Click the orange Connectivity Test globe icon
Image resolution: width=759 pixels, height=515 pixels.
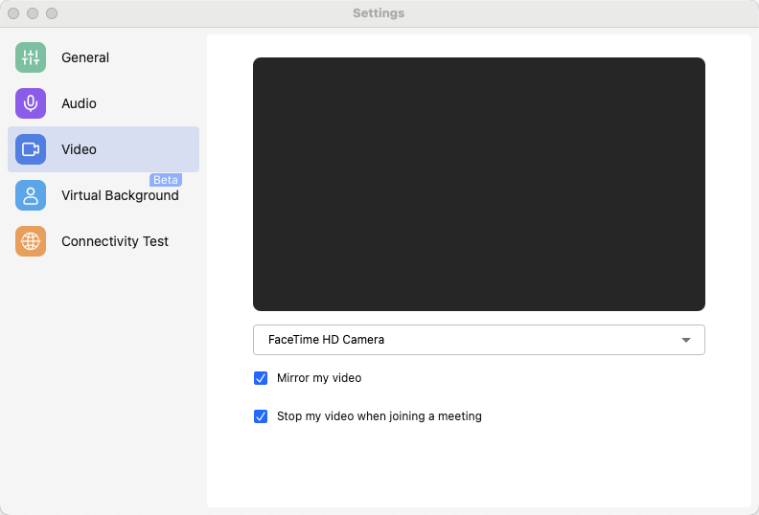(31, 241)
